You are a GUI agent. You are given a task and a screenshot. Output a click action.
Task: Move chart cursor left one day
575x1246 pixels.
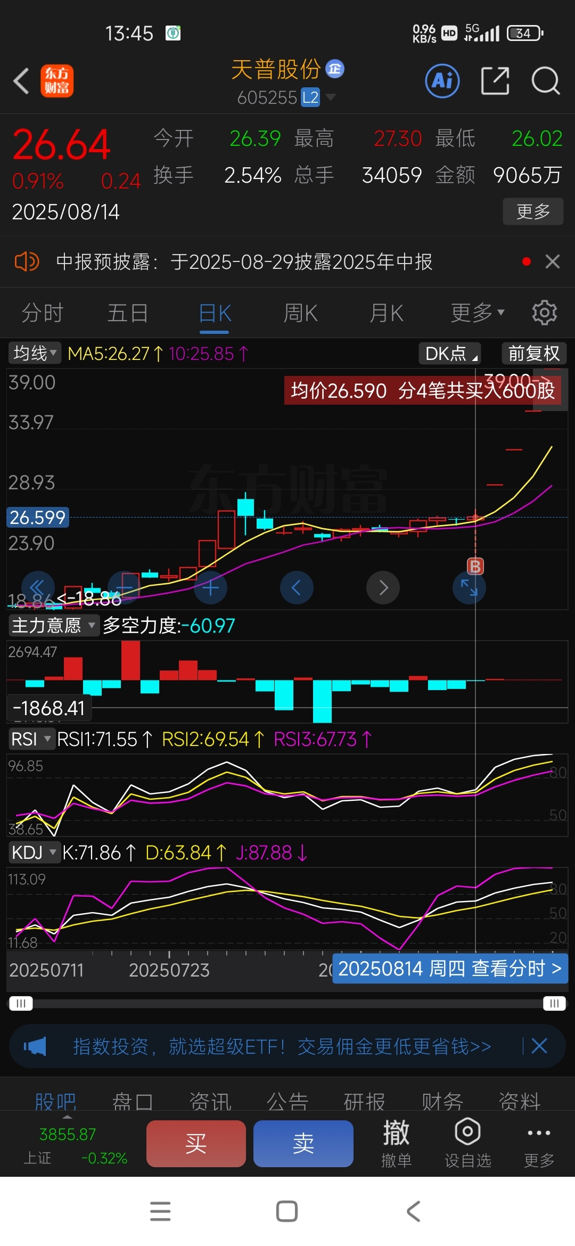297,587
